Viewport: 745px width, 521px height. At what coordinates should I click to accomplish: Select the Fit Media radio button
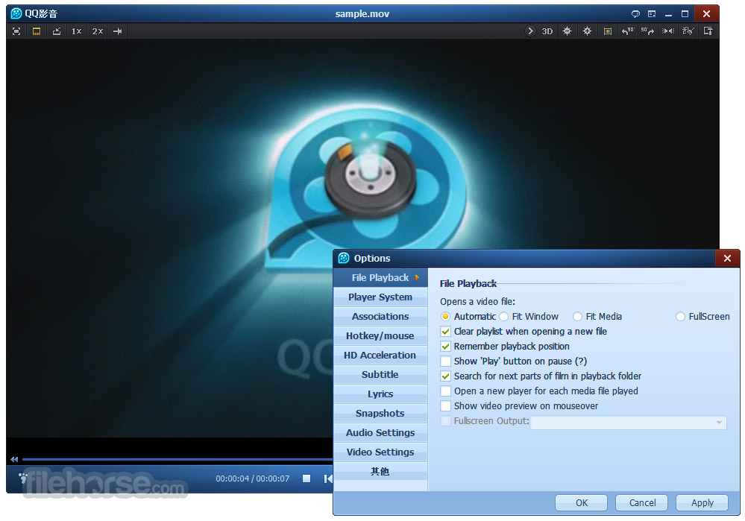[x=578, y=317]
